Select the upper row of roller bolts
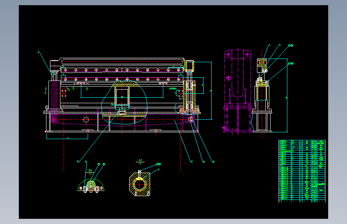 (x=122, y=70)
